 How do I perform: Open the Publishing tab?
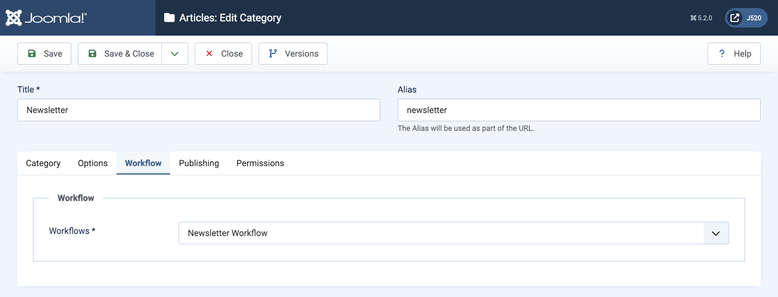click(199, 163)
